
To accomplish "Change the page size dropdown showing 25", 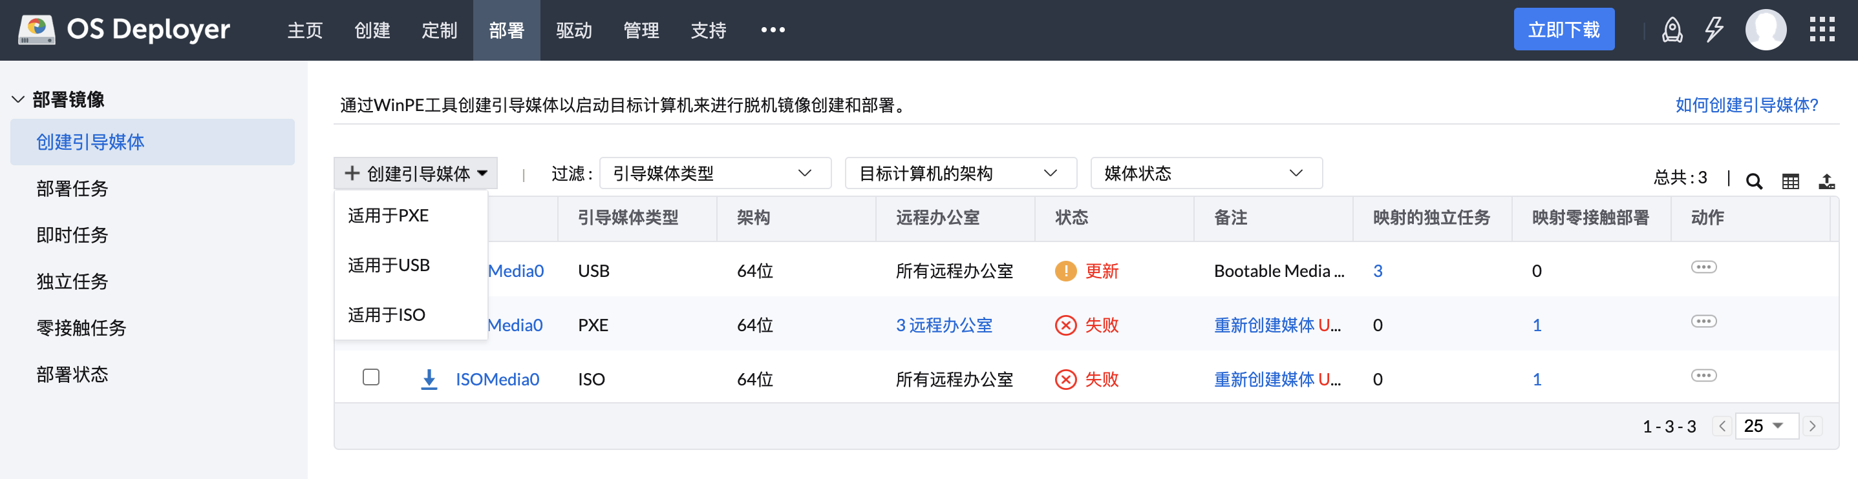I will (1765, 427).
